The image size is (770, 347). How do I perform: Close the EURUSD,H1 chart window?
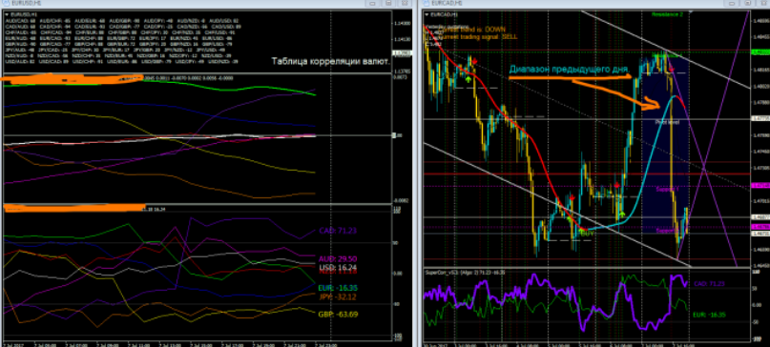[x=405, y=3]
